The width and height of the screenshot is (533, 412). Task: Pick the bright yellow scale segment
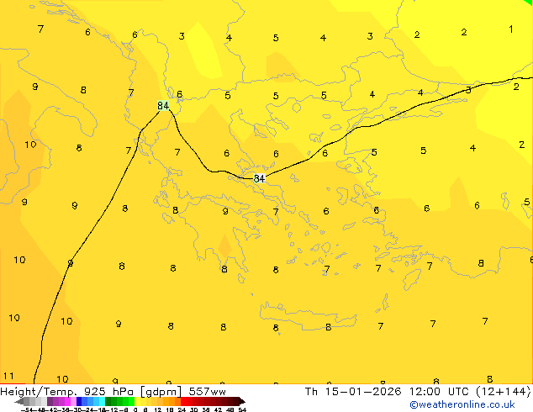tap(137, 401)
